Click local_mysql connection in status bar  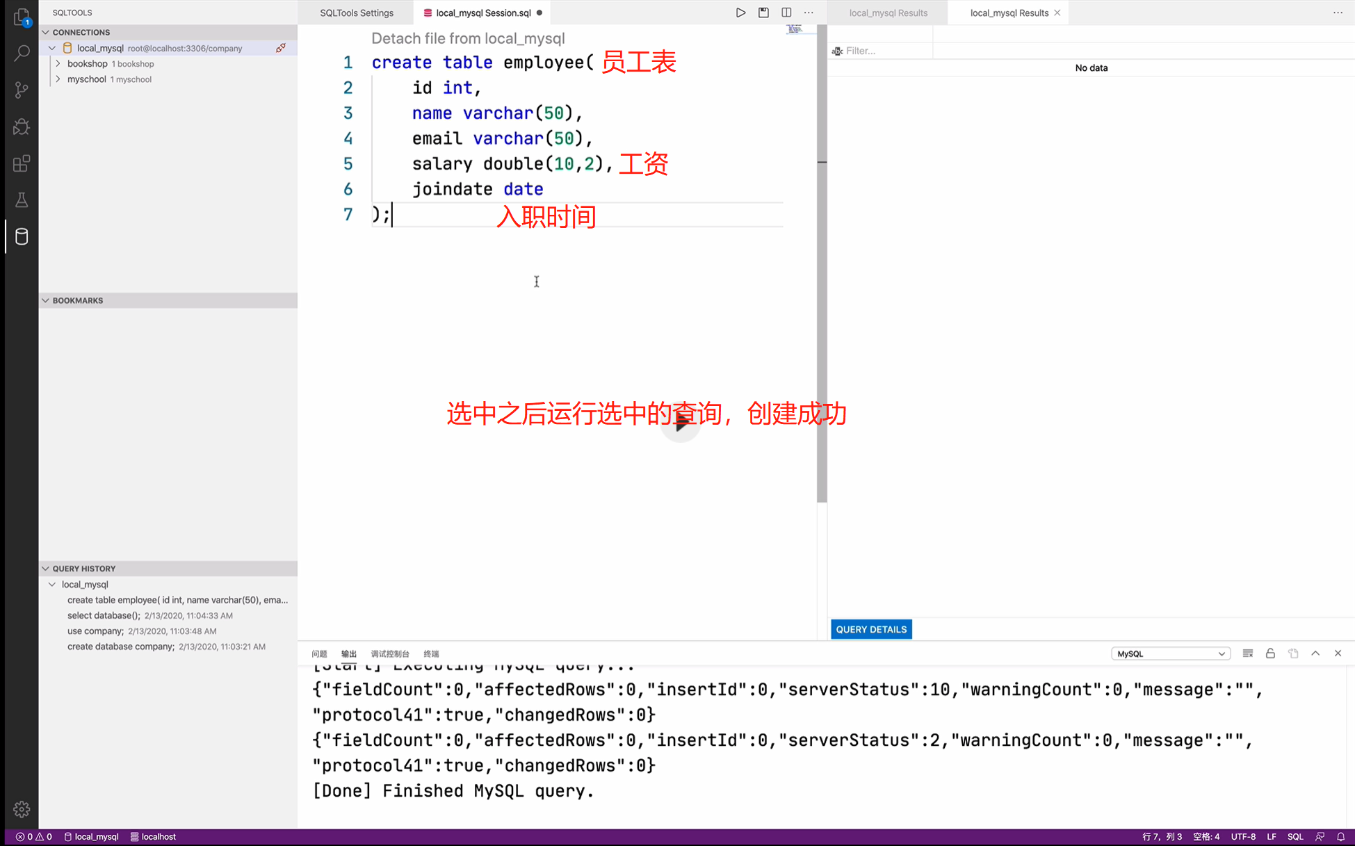click(91, 837)
